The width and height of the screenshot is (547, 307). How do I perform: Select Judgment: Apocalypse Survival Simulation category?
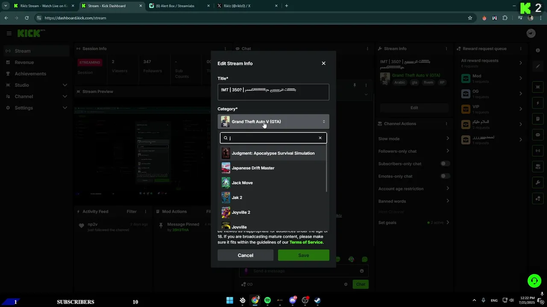[x=273, y=153]
